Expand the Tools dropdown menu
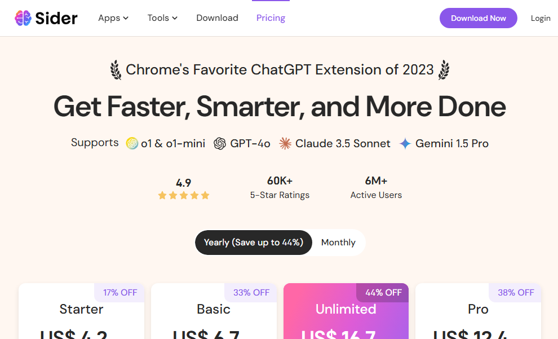Screen dimensions: 558x339 162,18
